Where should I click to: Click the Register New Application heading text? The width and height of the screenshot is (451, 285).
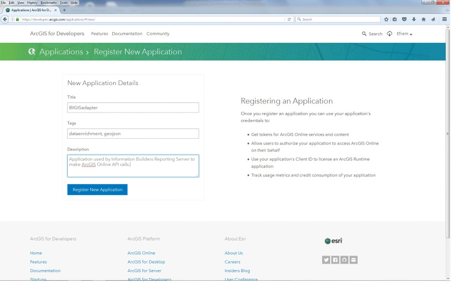pyautogui.click(x=138, y=51)
